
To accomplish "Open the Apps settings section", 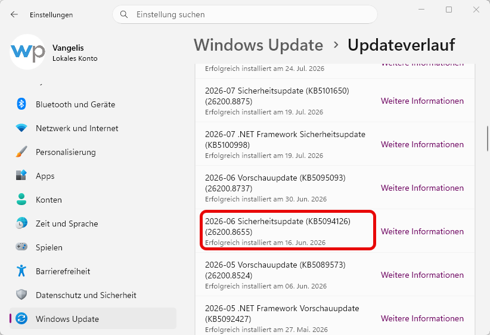I will pos(93,176).
